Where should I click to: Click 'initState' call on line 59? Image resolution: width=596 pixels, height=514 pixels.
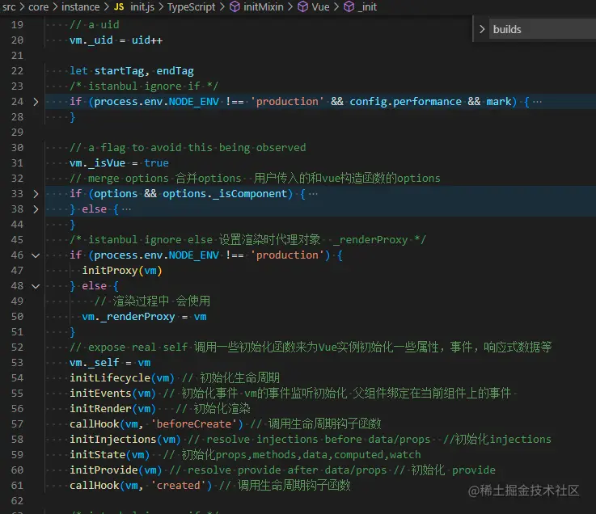[97, 455]
